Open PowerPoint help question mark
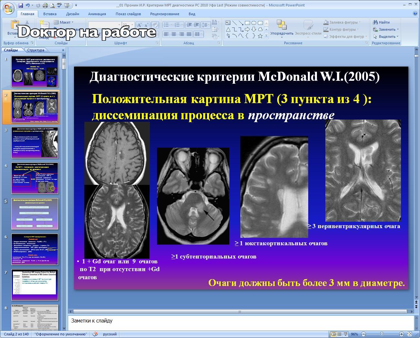 coord(415,14)
